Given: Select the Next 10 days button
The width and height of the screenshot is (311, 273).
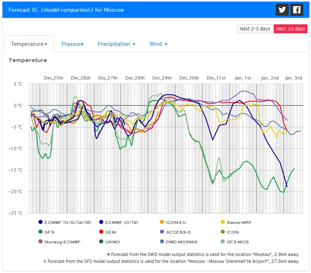Looking at the screenshot, I should pos(290,29).
